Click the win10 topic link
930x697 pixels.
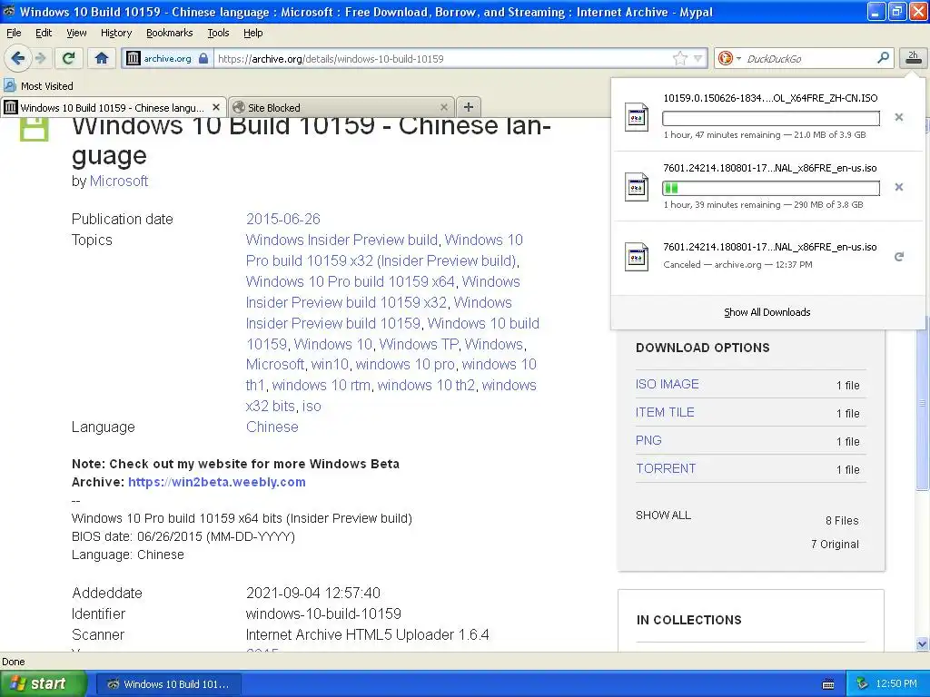[330, 364]
